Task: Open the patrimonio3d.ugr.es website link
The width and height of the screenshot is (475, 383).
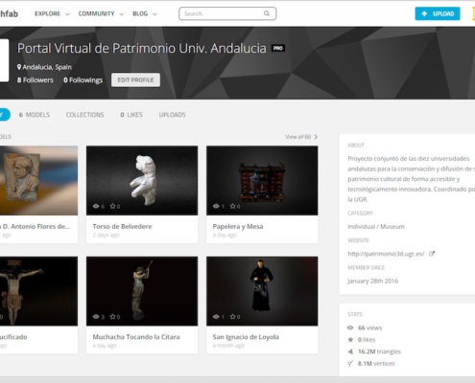Action: click(x=386, y=254)
